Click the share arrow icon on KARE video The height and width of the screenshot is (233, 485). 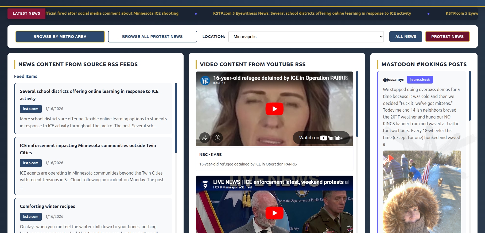click(205, 138)
